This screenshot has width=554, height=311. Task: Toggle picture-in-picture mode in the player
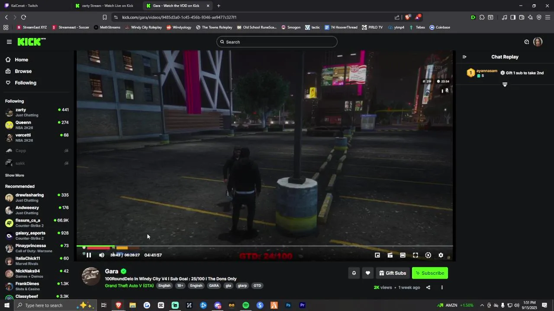coord(377,255)
